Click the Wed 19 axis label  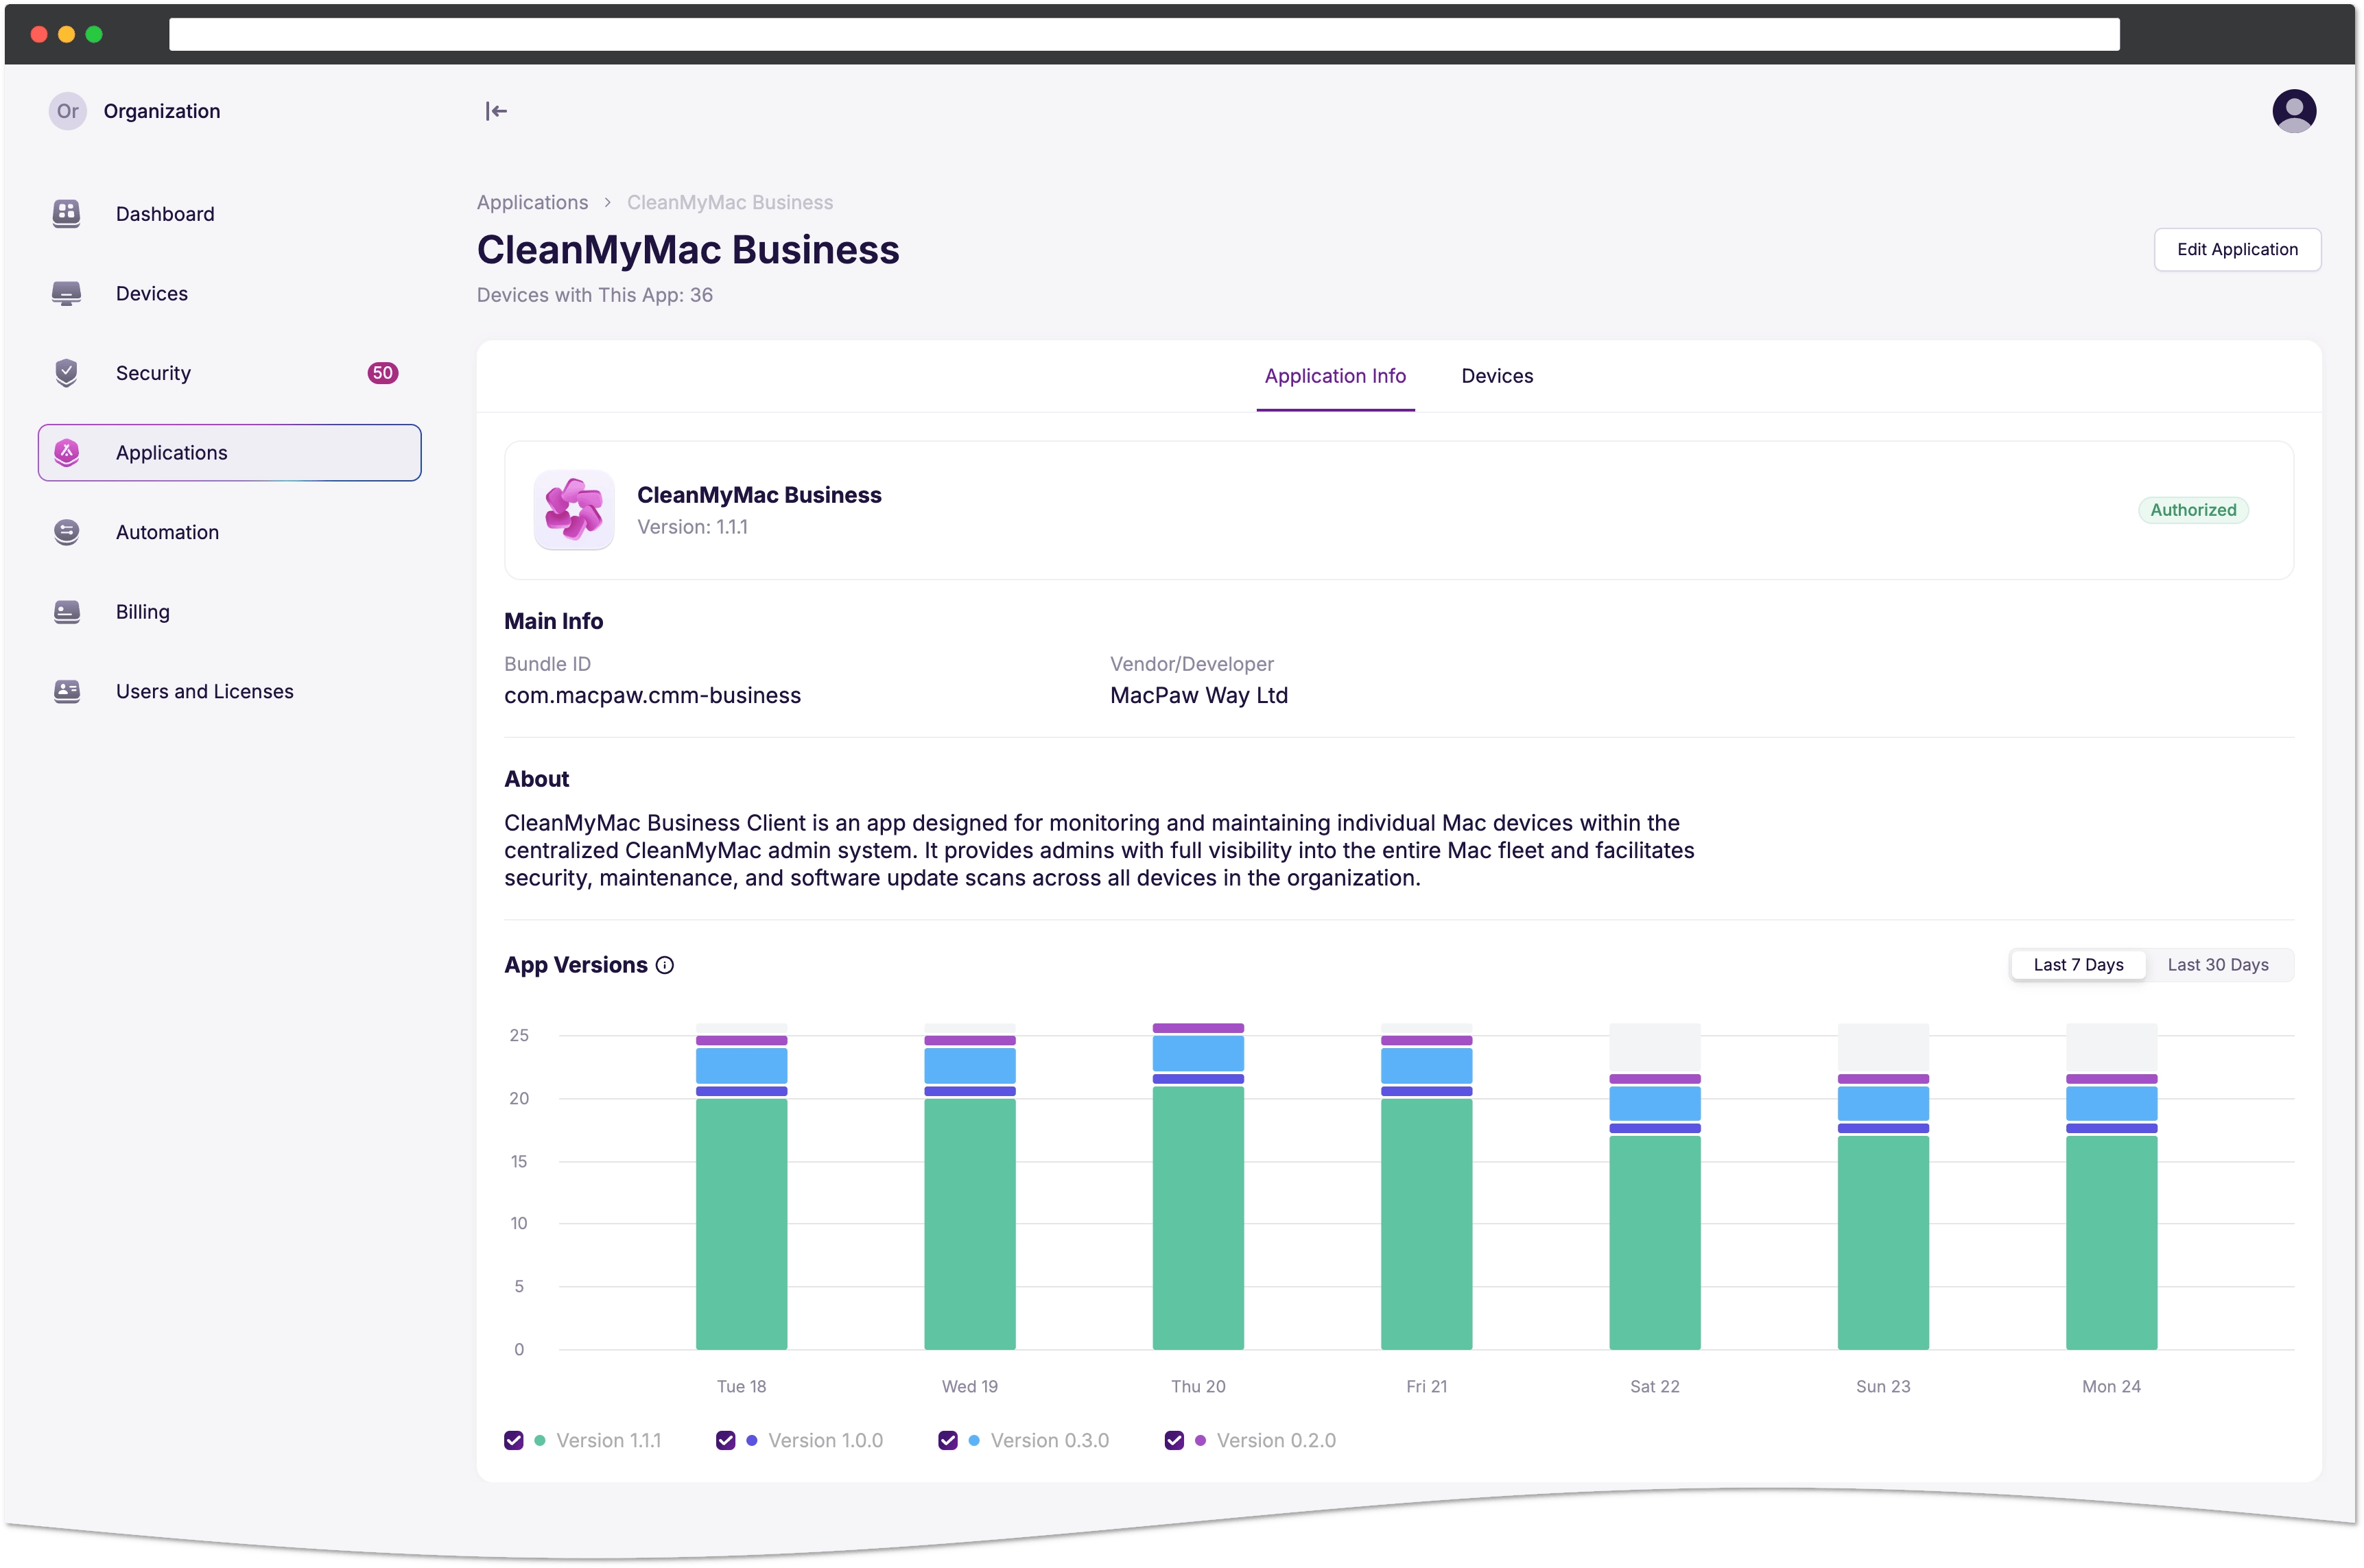(969, 1386)
